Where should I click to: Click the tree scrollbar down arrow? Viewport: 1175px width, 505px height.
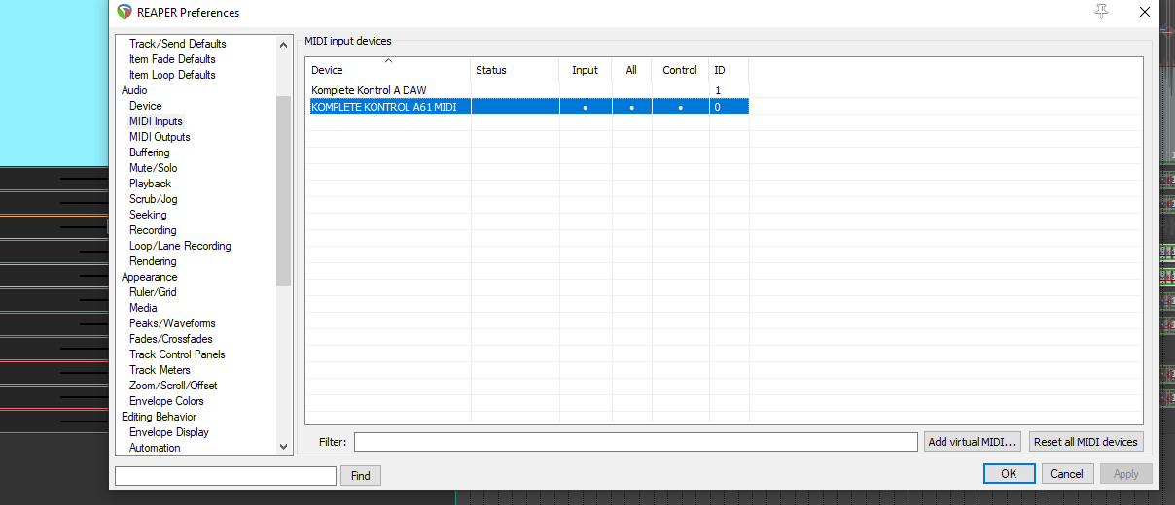pyautogui.click(x=284, y=447)
